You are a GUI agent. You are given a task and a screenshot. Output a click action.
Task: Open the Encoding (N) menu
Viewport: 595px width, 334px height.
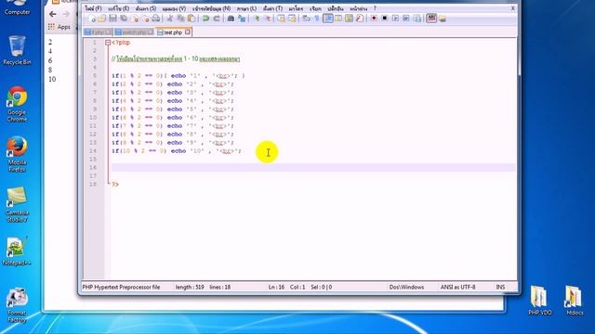tap(211, 8)
